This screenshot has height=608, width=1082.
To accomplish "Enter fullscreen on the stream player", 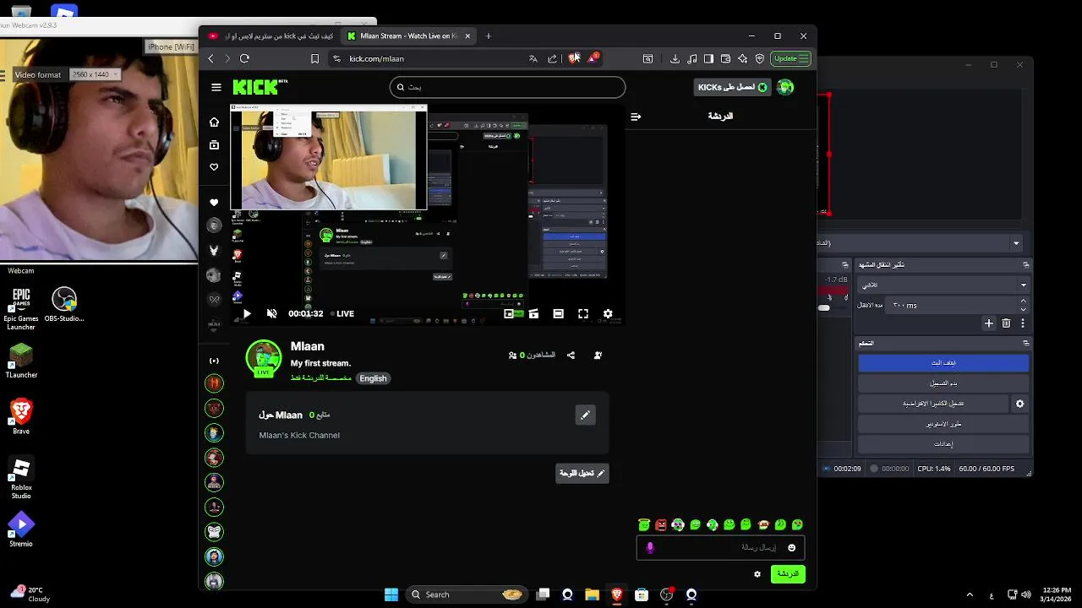I will coord(583,313).
